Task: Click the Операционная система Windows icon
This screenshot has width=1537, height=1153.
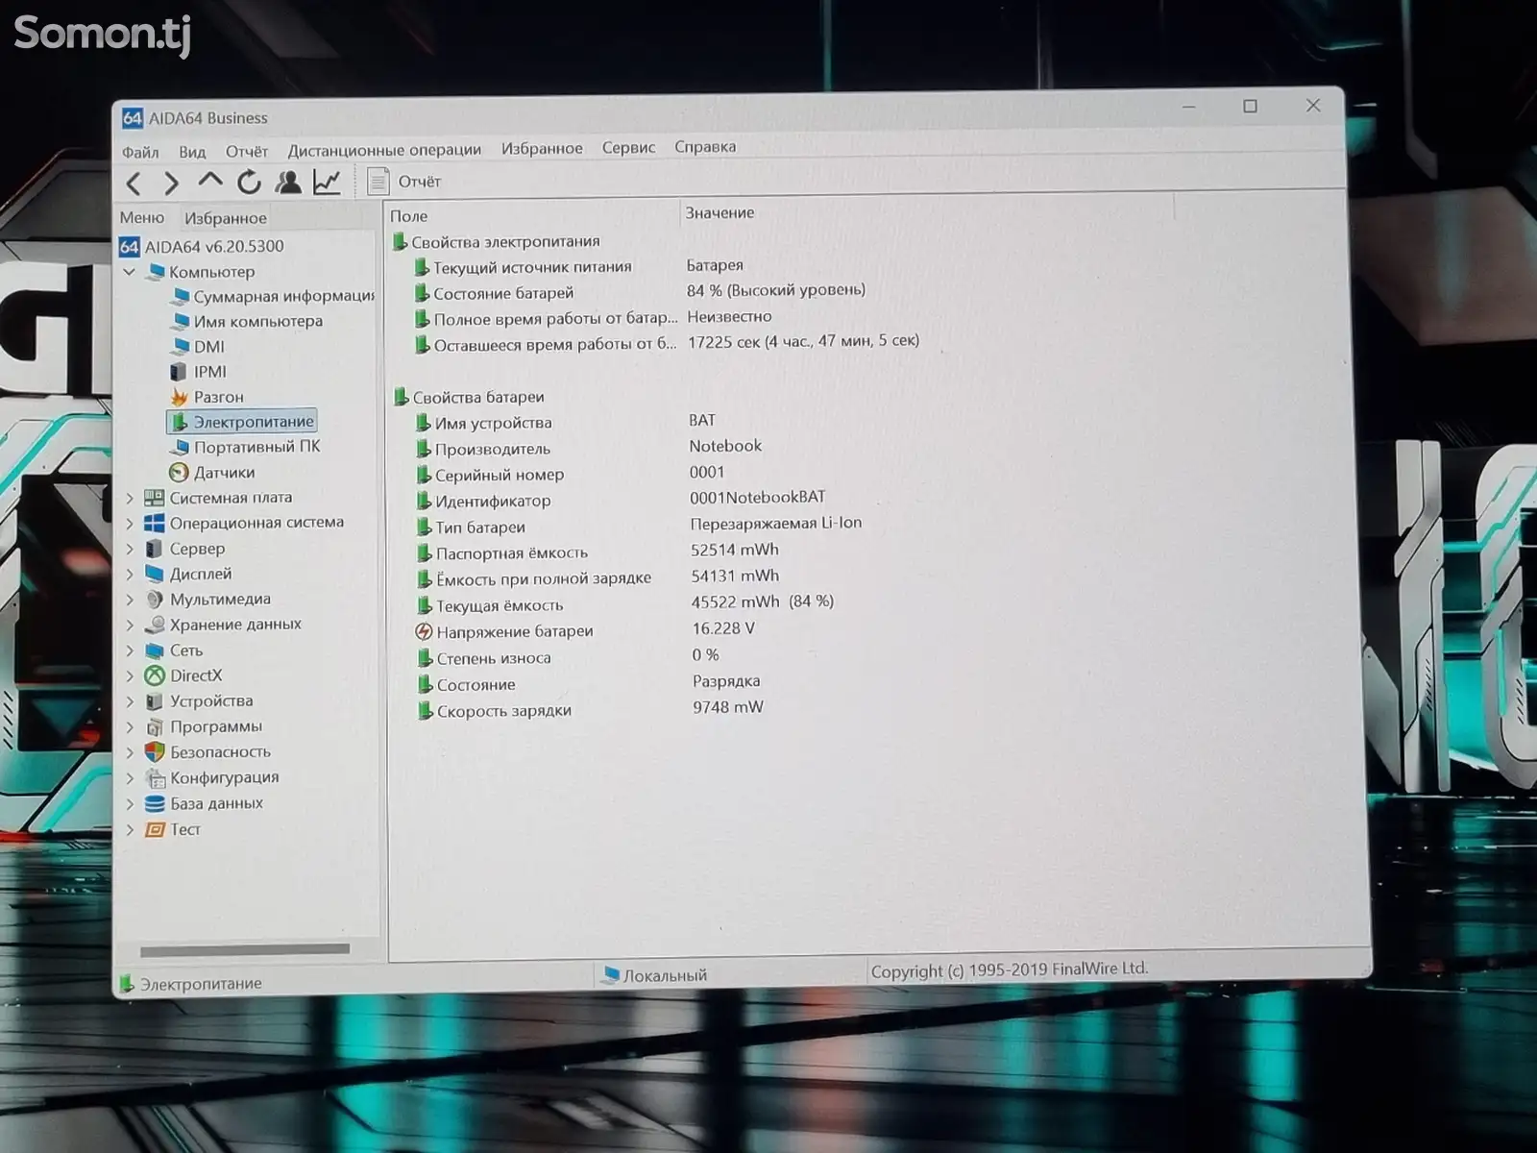Action: (x=155, y=523)
